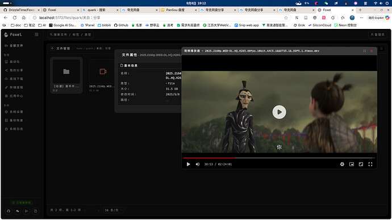
Task: Enter fullscreen in the video player
Action: point(370,164)
